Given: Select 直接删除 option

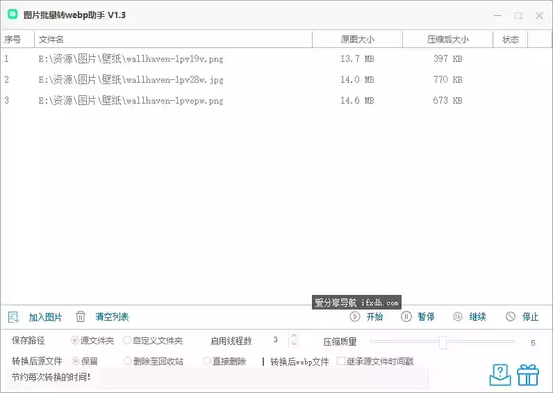Looking at the screenshot, I should (x=224, y=361).
